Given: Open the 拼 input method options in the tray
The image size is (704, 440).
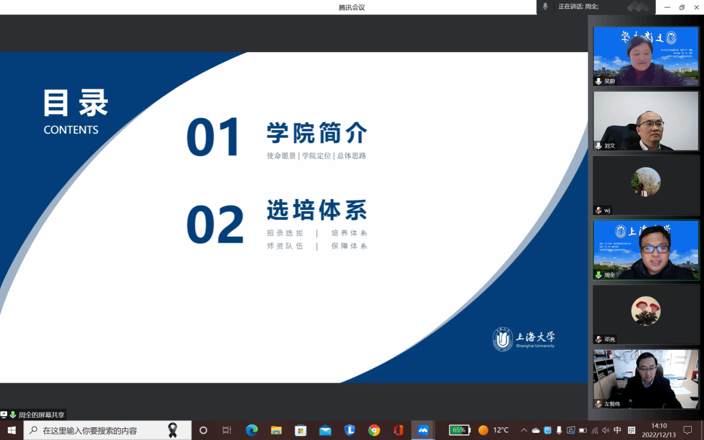Looking at the screenshot, I should (x=632, y=429).
